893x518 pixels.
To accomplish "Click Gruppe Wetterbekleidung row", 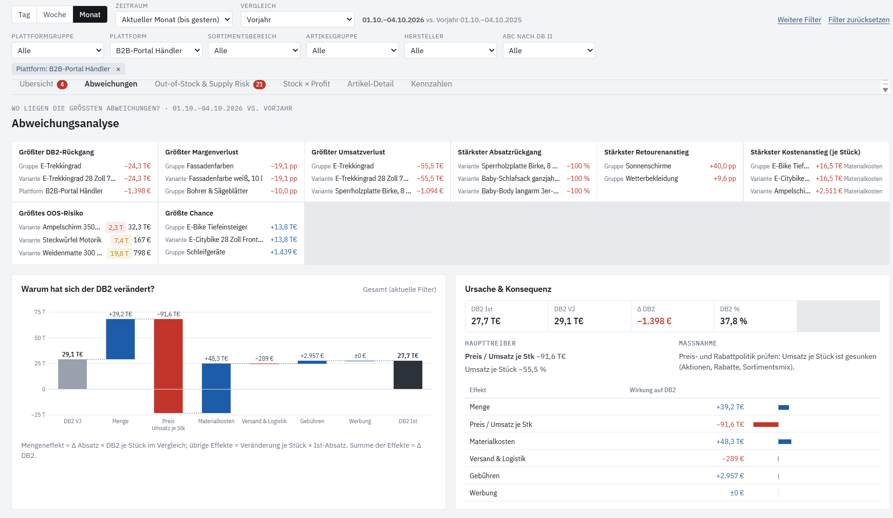I will coord(670,179).
